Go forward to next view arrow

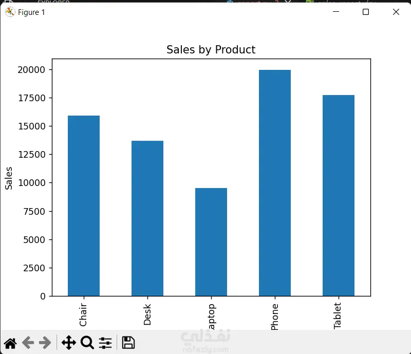pos(45,343)
